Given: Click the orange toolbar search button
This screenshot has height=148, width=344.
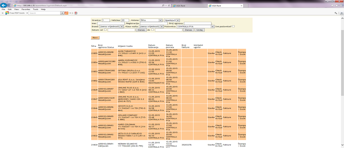Looking at the screenshot, I should pyautogui.click(x=66, y=13).
